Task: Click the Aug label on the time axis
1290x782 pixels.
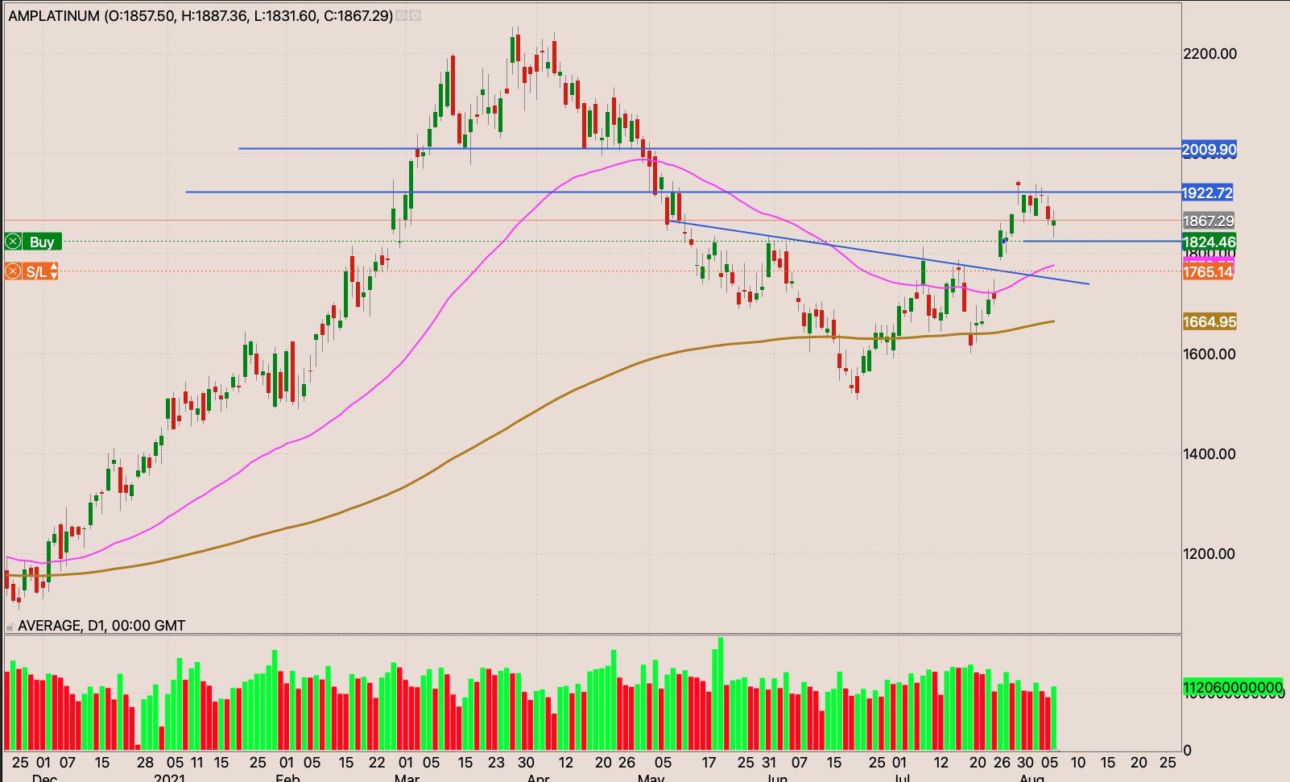Action: point(1032,777)
